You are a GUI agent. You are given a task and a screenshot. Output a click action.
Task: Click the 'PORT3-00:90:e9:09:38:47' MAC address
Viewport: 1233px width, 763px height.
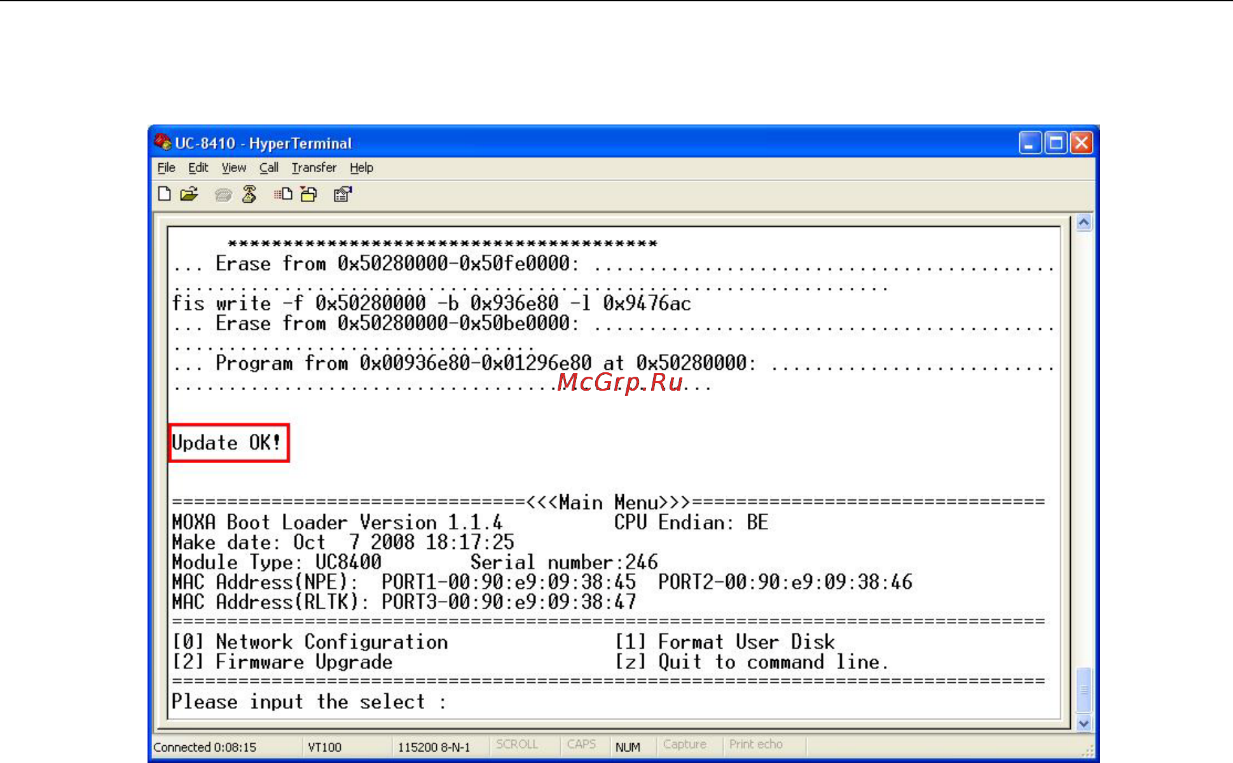point(509,602)
